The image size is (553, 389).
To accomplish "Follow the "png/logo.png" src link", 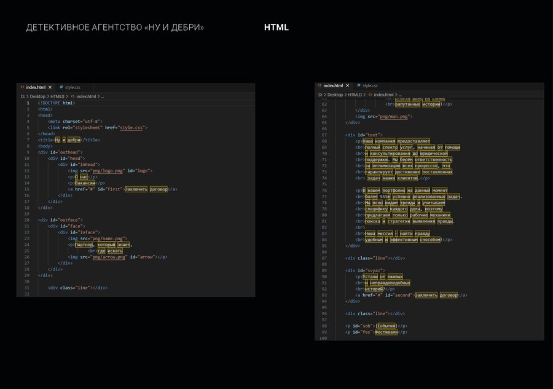I will (108, 171).
